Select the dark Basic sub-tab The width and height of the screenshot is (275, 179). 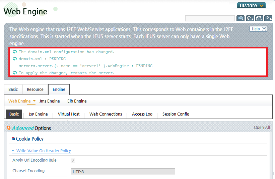pyautogui.click(x=14, y=114)
